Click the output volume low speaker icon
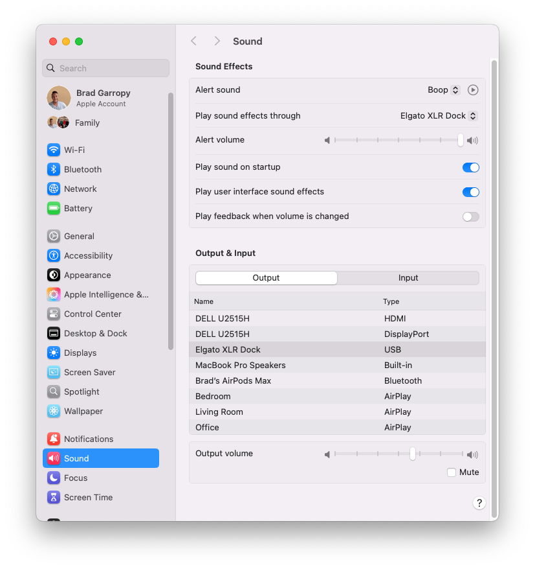Screen dimensions: 535x569 coord(327,454)
